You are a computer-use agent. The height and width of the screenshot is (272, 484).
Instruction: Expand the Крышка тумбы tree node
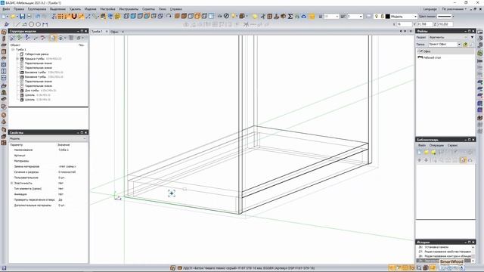pos(17,58)
